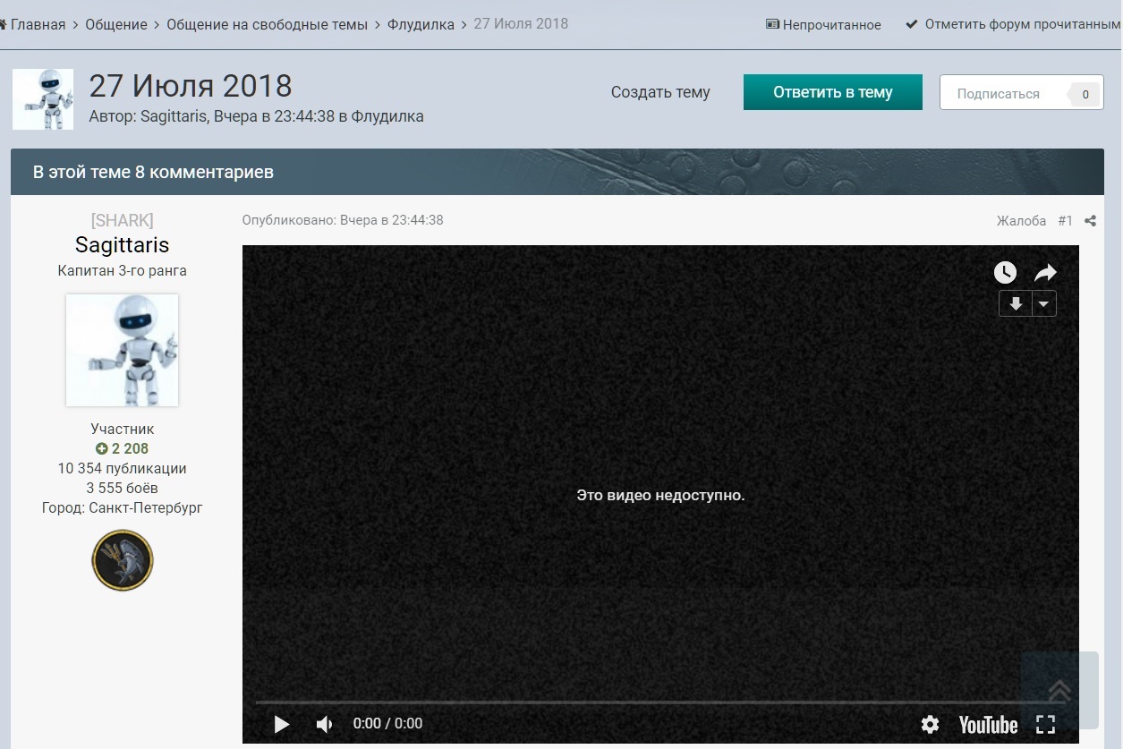Open the Флудилка breadcrumb

421,24
